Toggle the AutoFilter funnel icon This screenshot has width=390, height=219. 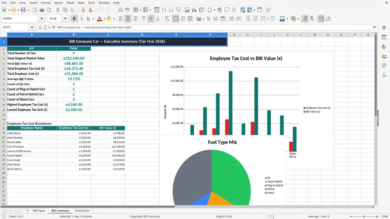coord(178,10)
